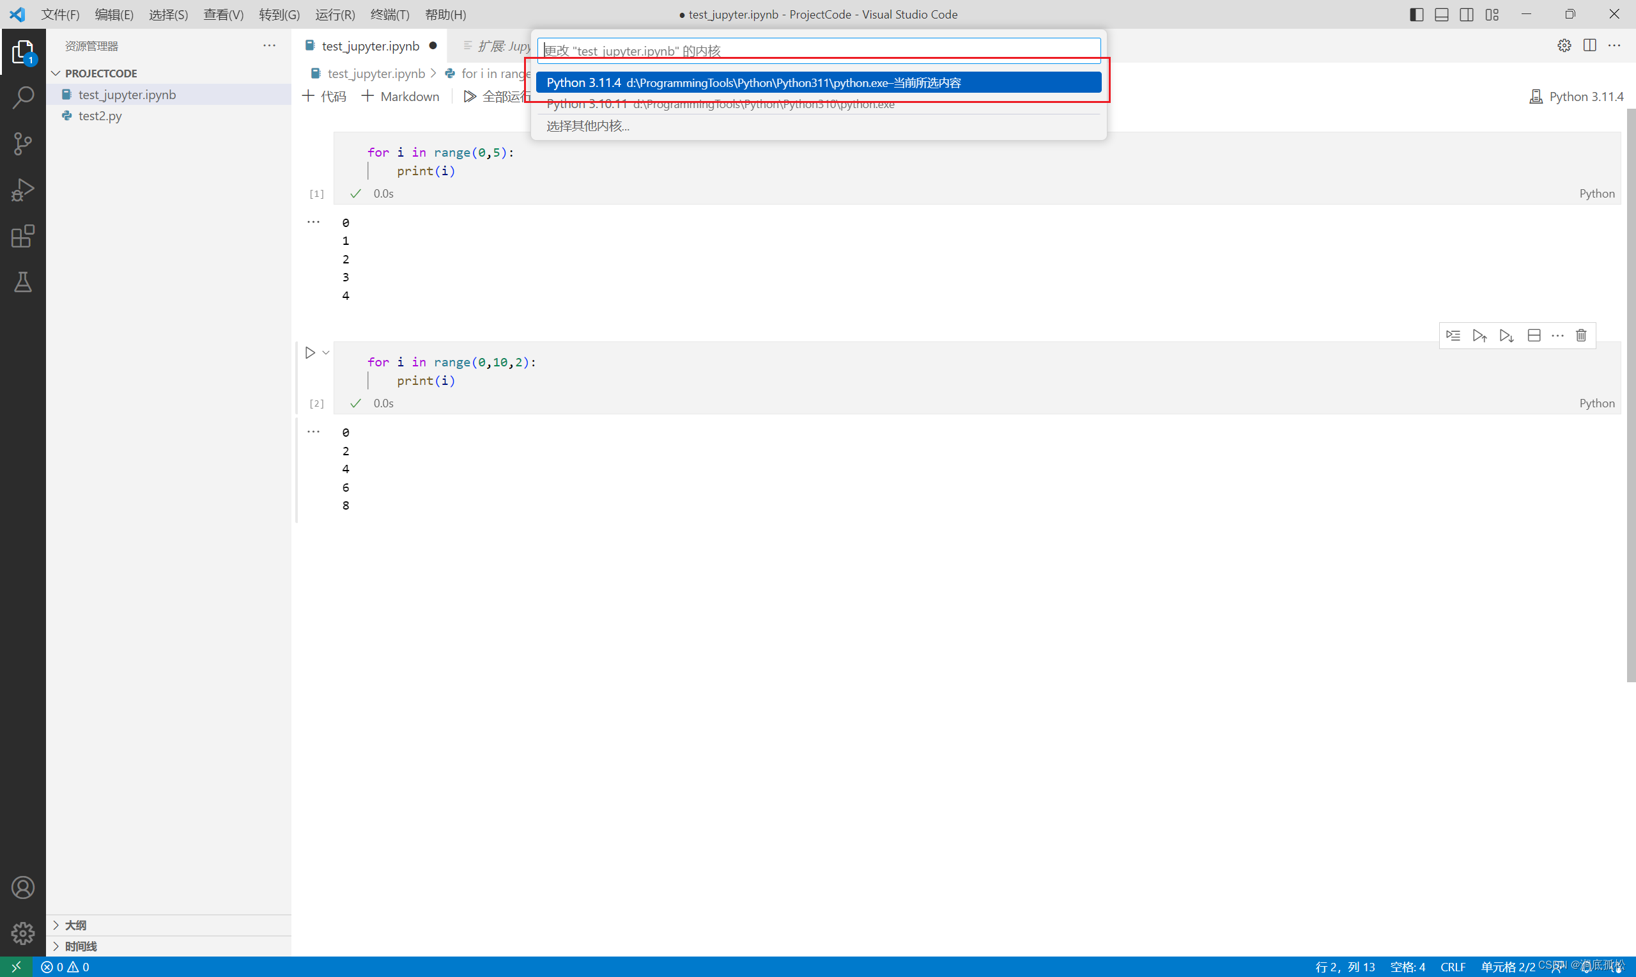Screen dimensions: 1636x977
Task: Open the 终端(T) menu
Action: pos(389,15)
